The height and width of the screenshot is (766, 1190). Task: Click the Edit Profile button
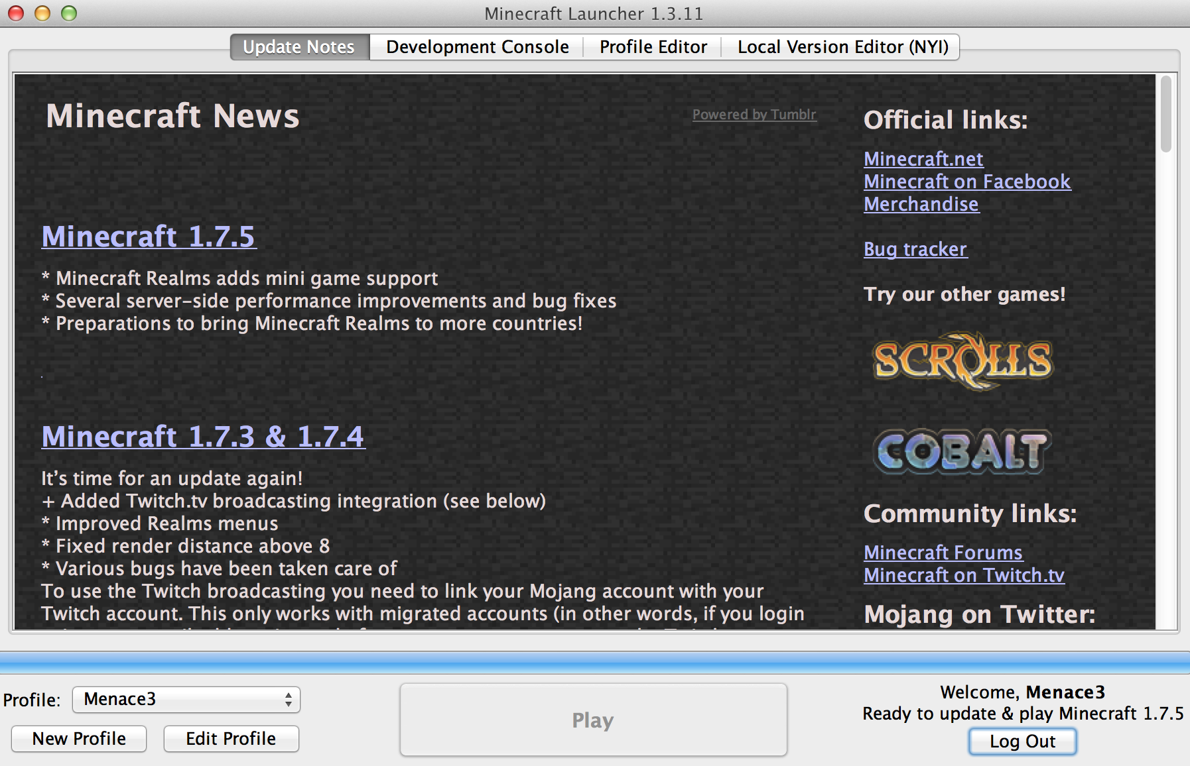tap(231, 739)
